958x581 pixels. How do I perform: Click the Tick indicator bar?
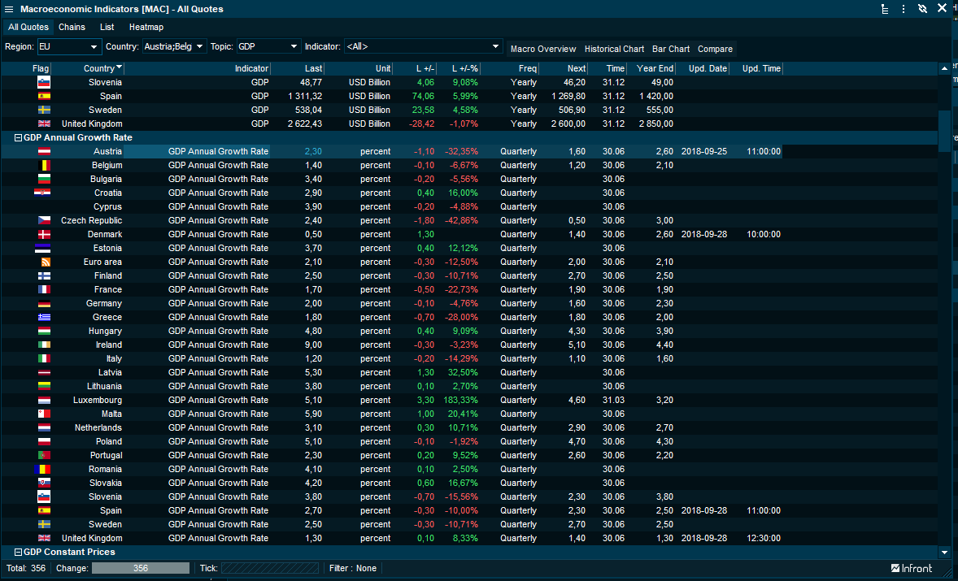270,568
